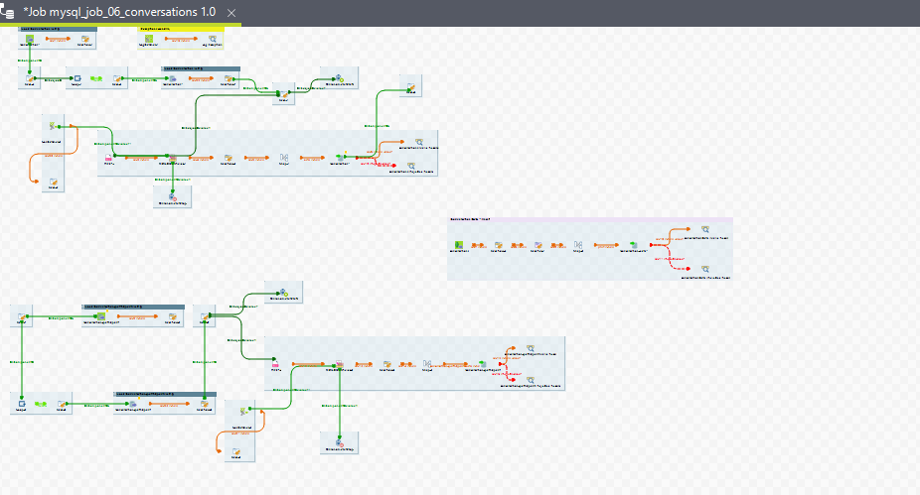920x495 pixels.
Task: Close the mysql_job_06_conversations job tab
Action: (x=231, y=13)
